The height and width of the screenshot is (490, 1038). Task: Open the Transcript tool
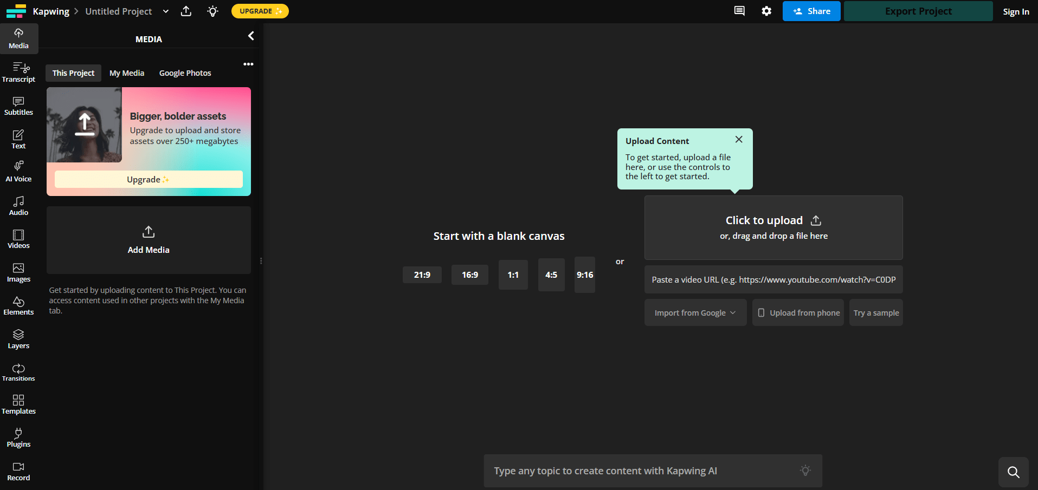(18, 73)
